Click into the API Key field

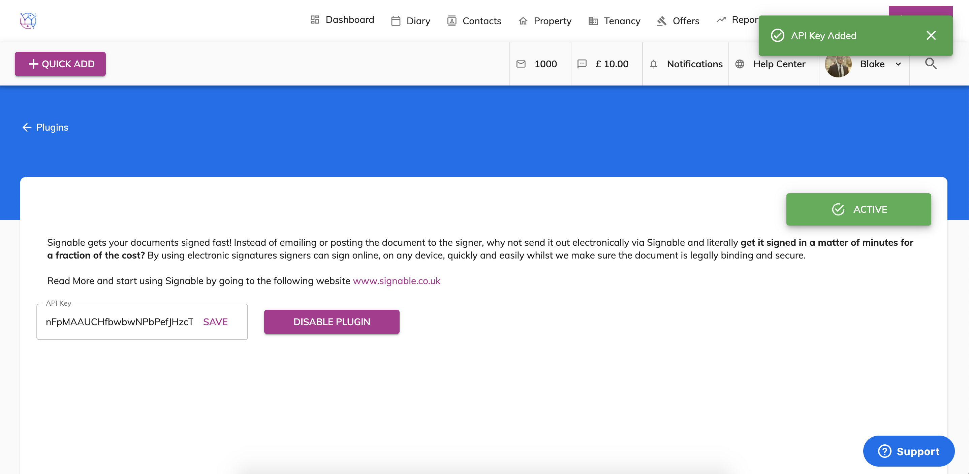pyautogui.click(x=119, y=322)
